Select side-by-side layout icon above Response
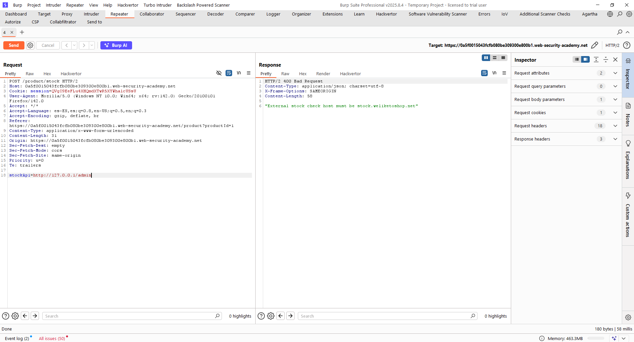Screen dimensions: 634x342 (x=486, y=58)
